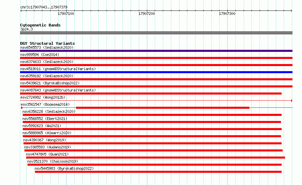Click the left arrow end of the ruler
The height and width of the screenshot is (185, 302).
(x=21, y=11)
